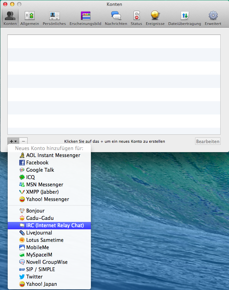Choose Twitter from the account menu
Viewport: 229px width, 290px height.
pyautogui.click(x=34, y=277)
